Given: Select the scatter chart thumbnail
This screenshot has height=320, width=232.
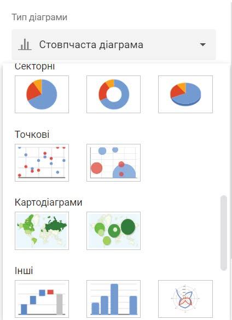Looking at the screenshot, I should tap(42, 162).
